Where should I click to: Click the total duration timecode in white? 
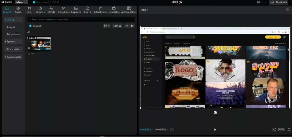point(161,130)
